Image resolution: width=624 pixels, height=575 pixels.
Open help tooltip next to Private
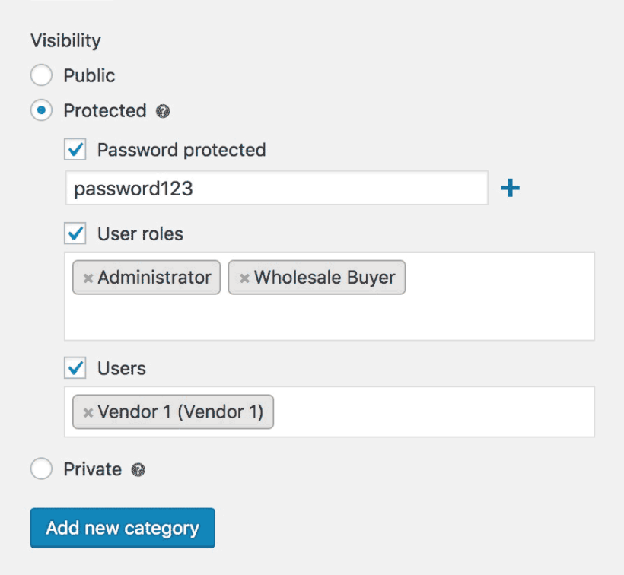point(138,470)
